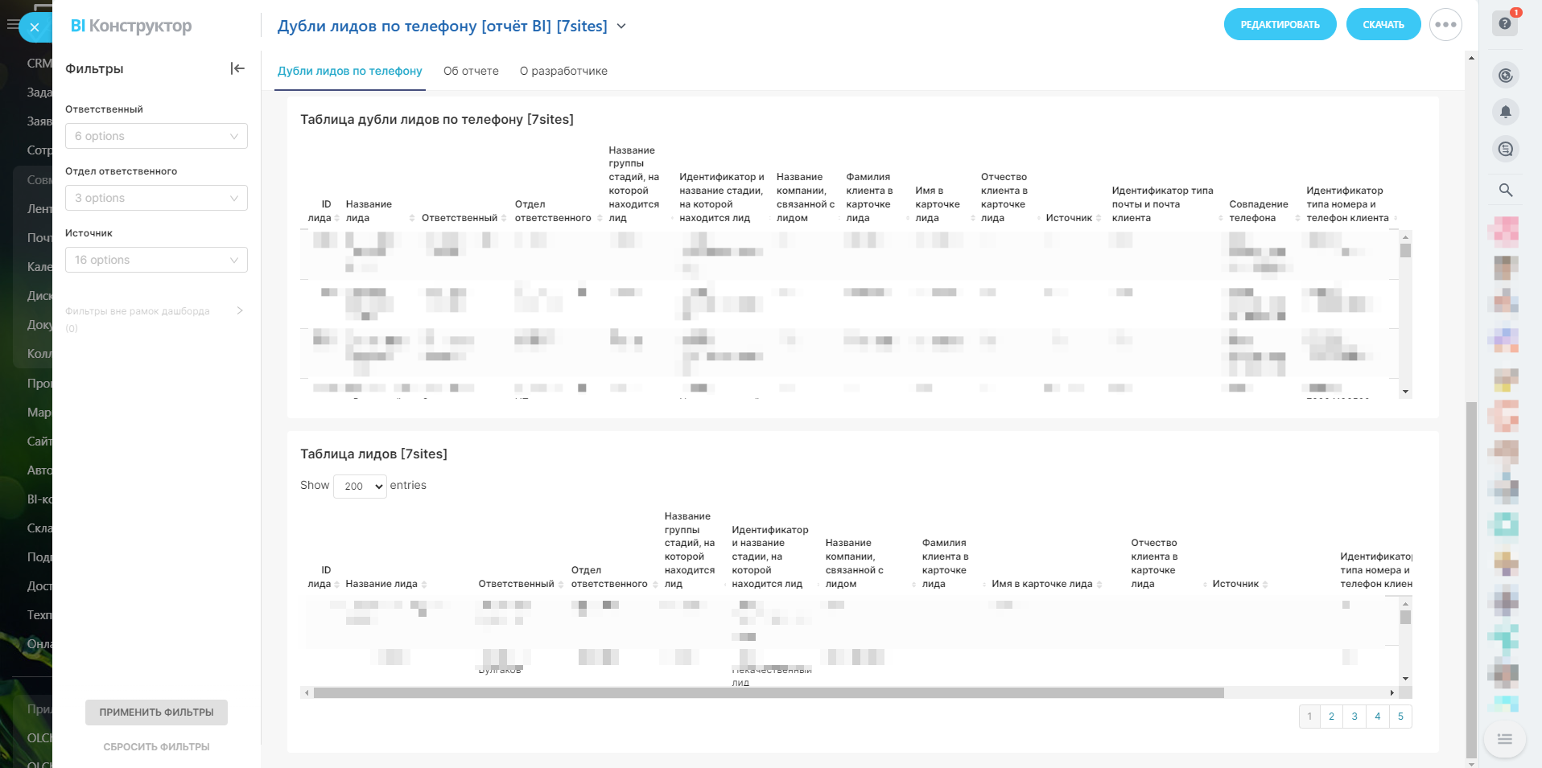Open the Copilot assistant icon in right sidebar
1542x768 pixels.
pos(1506,76)
